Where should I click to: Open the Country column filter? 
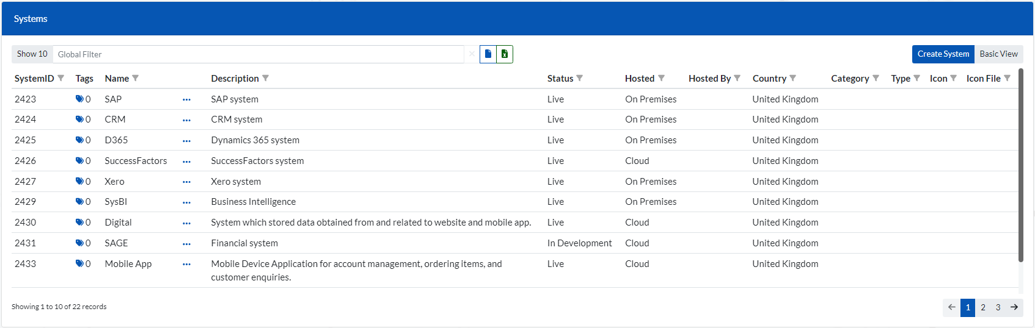point(793,78)
